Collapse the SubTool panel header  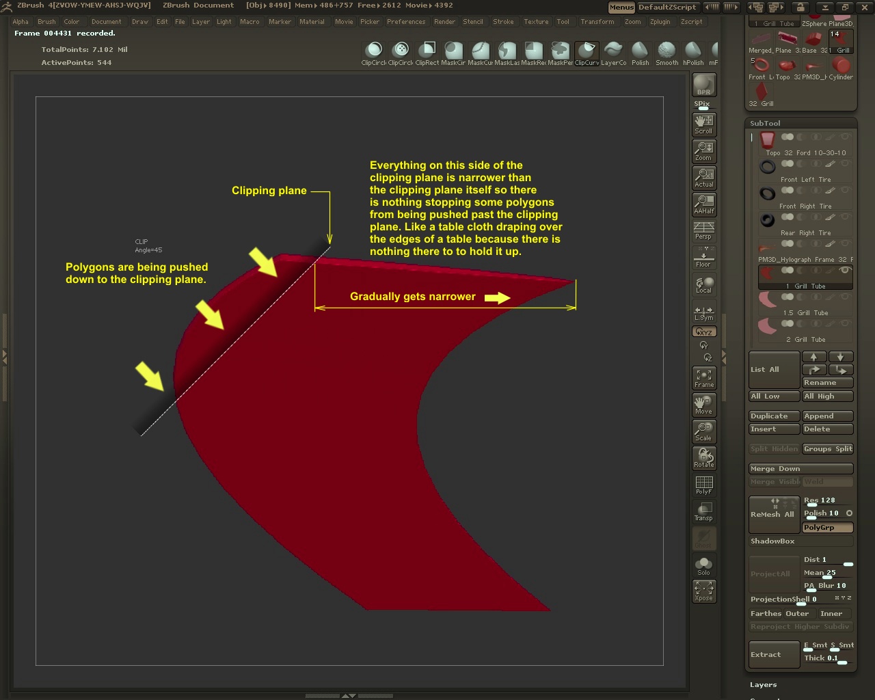[x=765, y=123]
